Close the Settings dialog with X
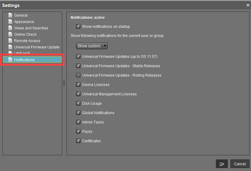Screen dimensions: 251x171 (x=248, y=5)
